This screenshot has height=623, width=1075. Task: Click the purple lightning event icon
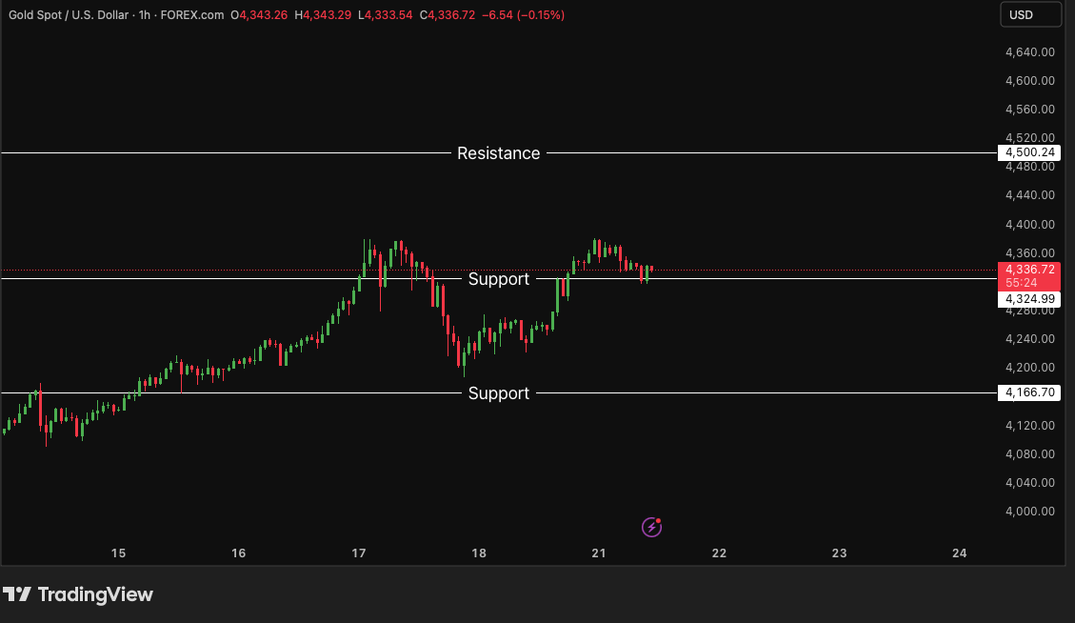tap(651, 527)
